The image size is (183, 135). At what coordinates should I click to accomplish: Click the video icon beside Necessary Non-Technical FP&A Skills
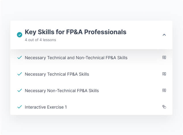point(164,90)
